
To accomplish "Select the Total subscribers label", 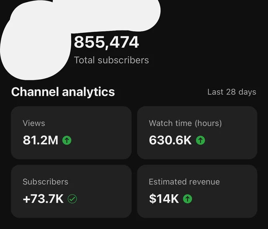I will click(x=111, y=60).
